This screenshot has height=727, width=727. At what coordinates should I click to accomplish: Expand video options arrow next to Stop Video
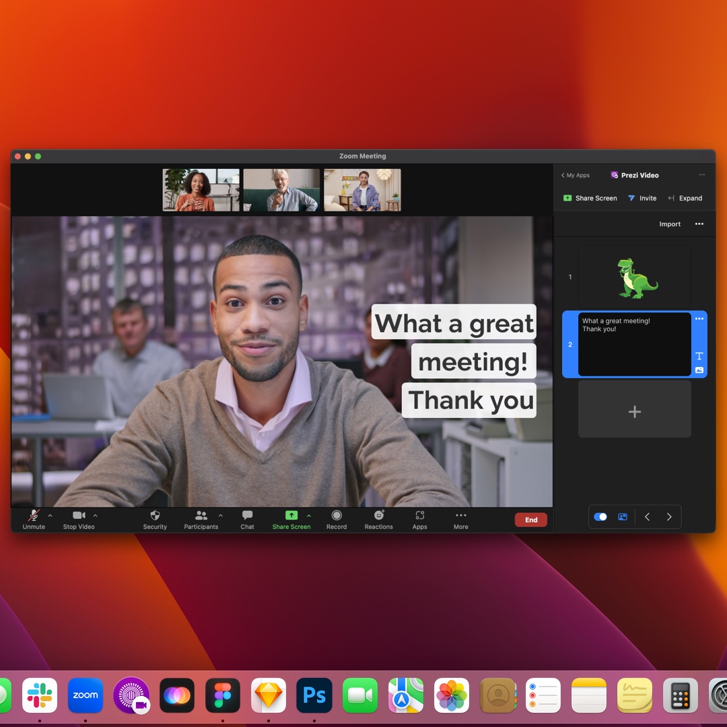point(95,516)
